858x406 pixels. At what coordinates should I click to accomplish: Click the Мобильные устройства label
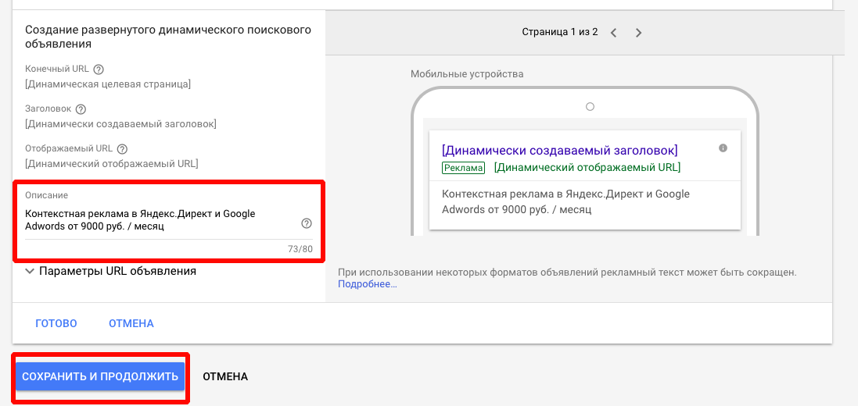(467, 73)
